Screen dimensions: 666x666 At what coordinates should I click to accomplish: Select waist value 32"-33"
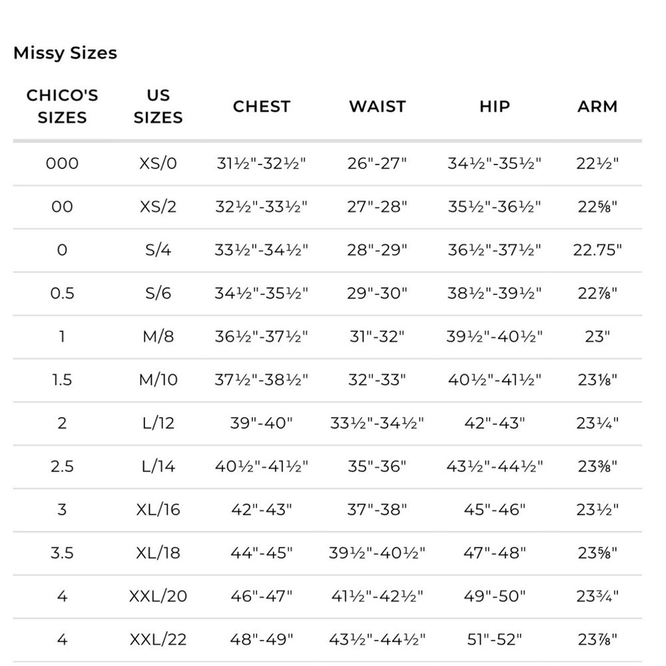click(377, 380)
